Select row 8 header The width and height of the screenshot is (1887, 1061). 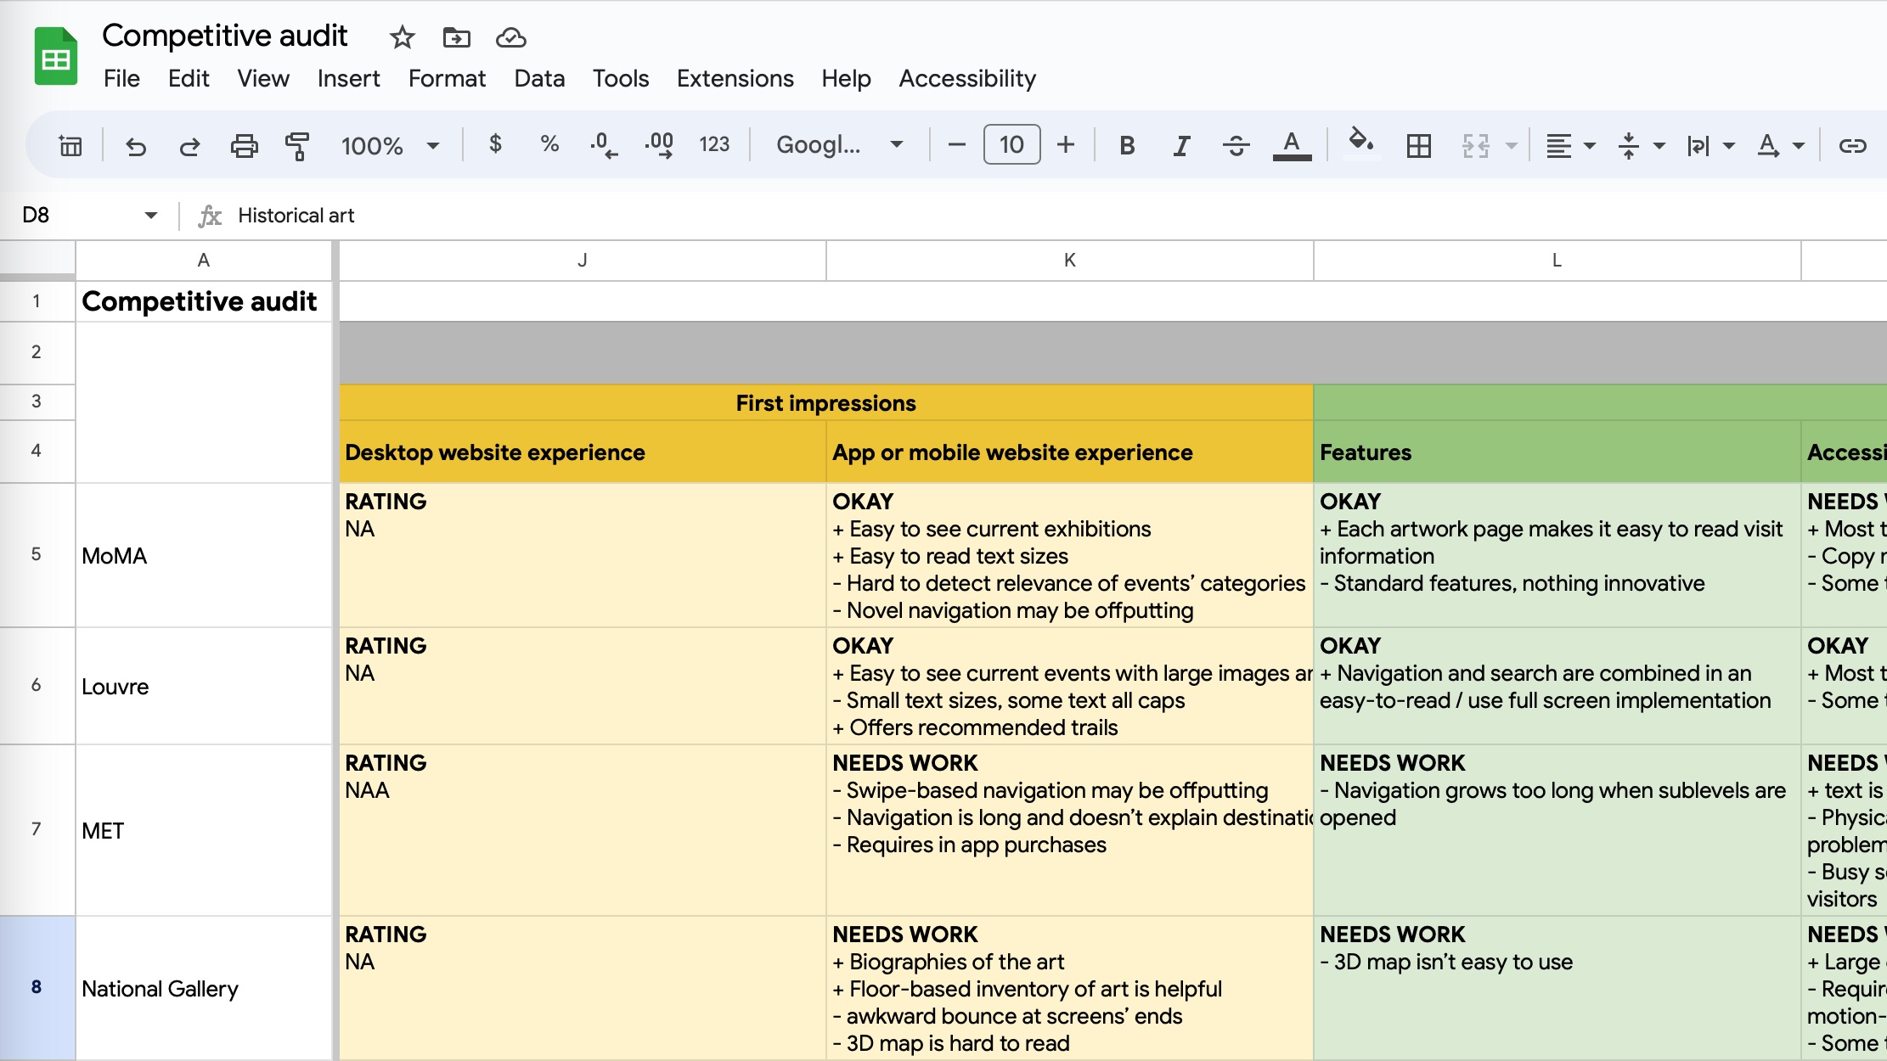(x=37, y=987)
